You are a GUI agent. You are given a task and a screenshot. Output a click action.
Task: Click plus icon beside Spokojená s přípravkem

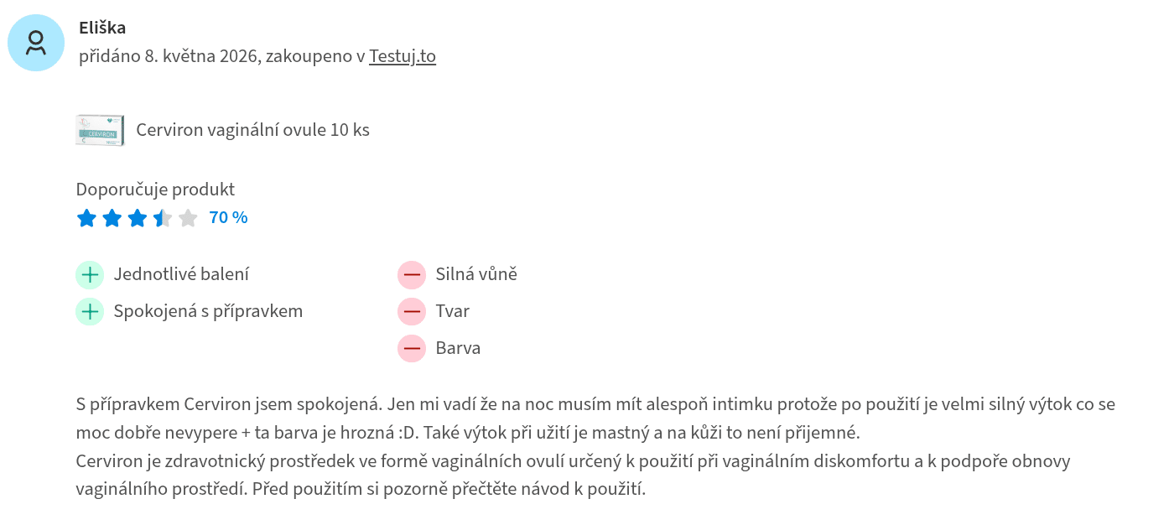coord(90,311)
